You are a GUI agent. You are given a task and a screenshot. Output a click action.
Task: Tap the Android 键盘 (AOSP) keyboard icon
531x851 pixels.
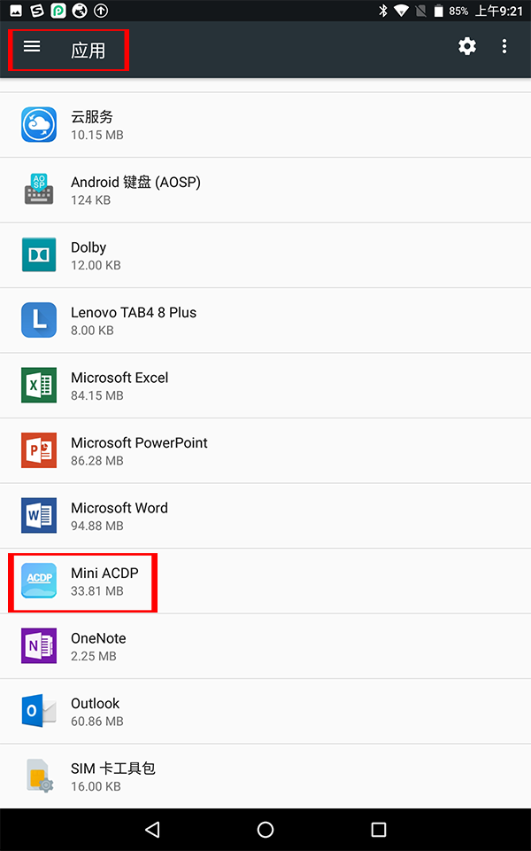[x=39, y=190]
